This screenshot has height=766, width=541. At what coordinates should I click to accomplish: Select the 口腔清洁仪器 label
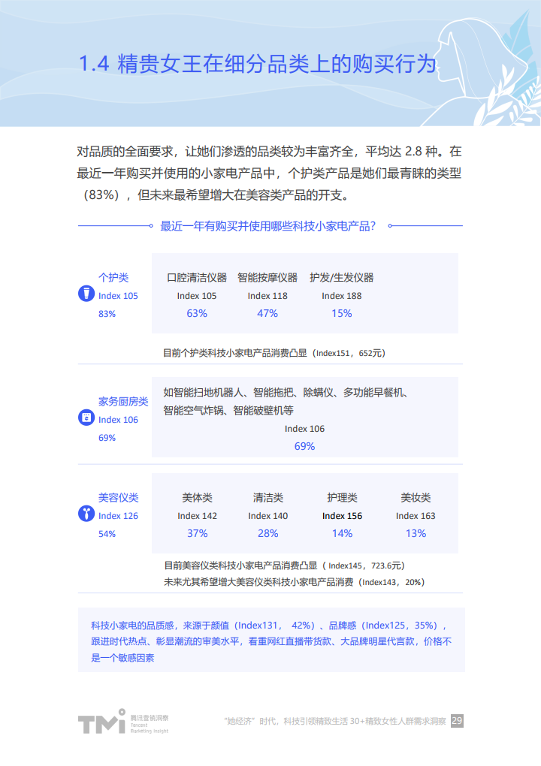(197, 277)
